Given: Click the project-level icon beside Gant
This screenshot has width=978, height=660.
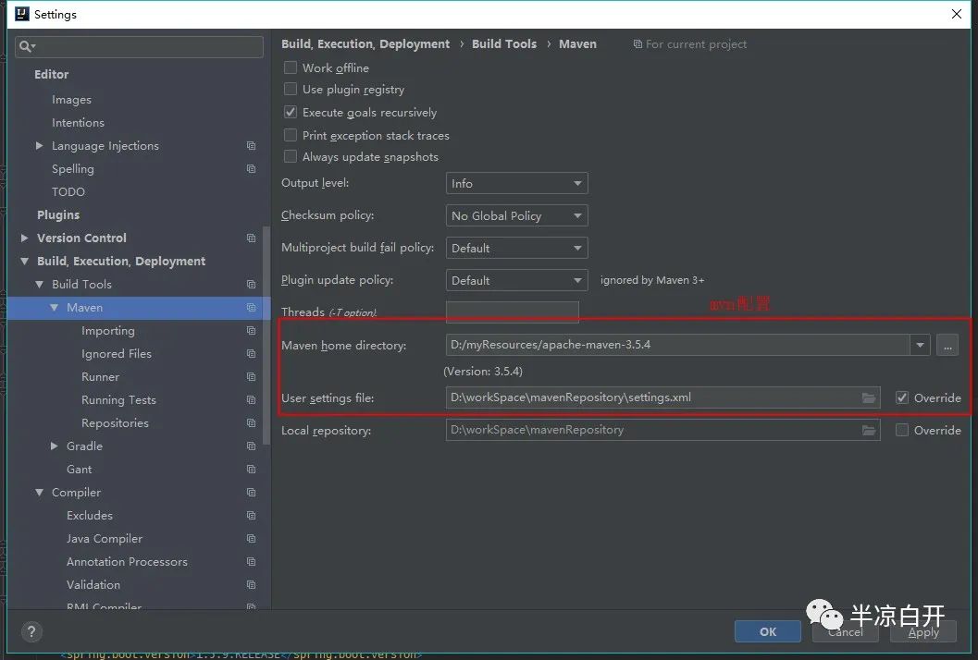Looking at the screenshot, I should tap(251, 469).
